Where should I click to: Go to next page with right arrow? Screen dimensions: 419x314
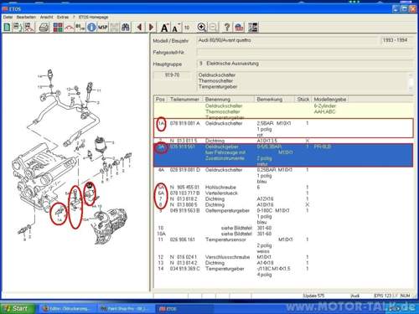click(151, 28)
